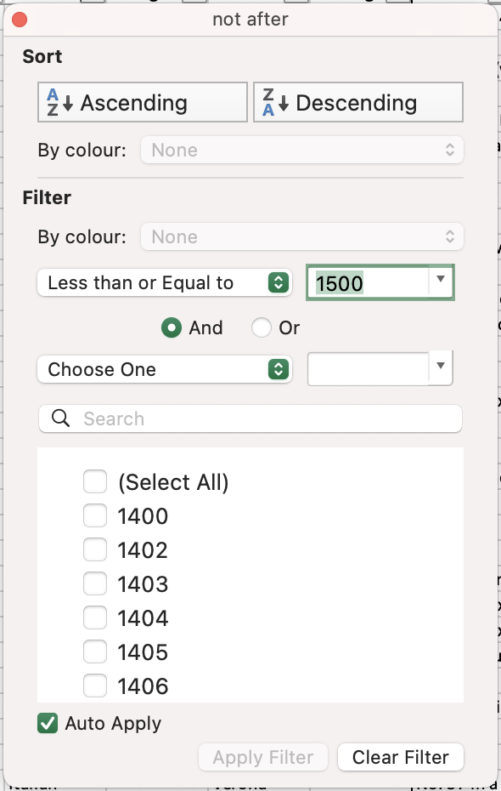Check the 1403 value checkbox
The height and width of the screenshot is (791, 501).
(x=95, y=583)
